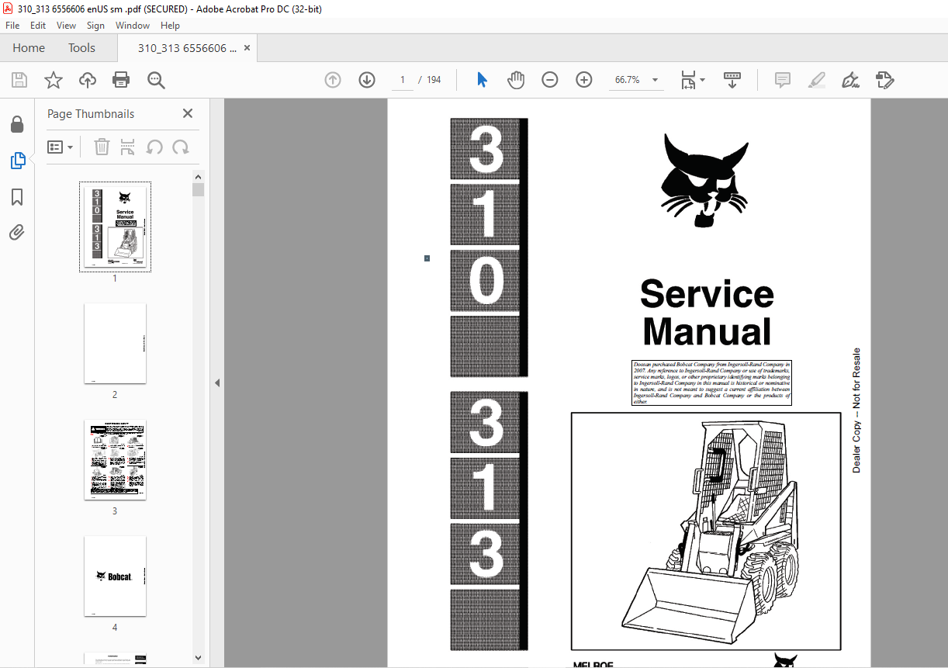Click the insert page break icon
Screen dimensions: 948x668
pos(128,147)
